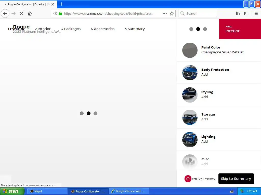Click the address bar URL
261x195 pixels.
tap(108, 13)
